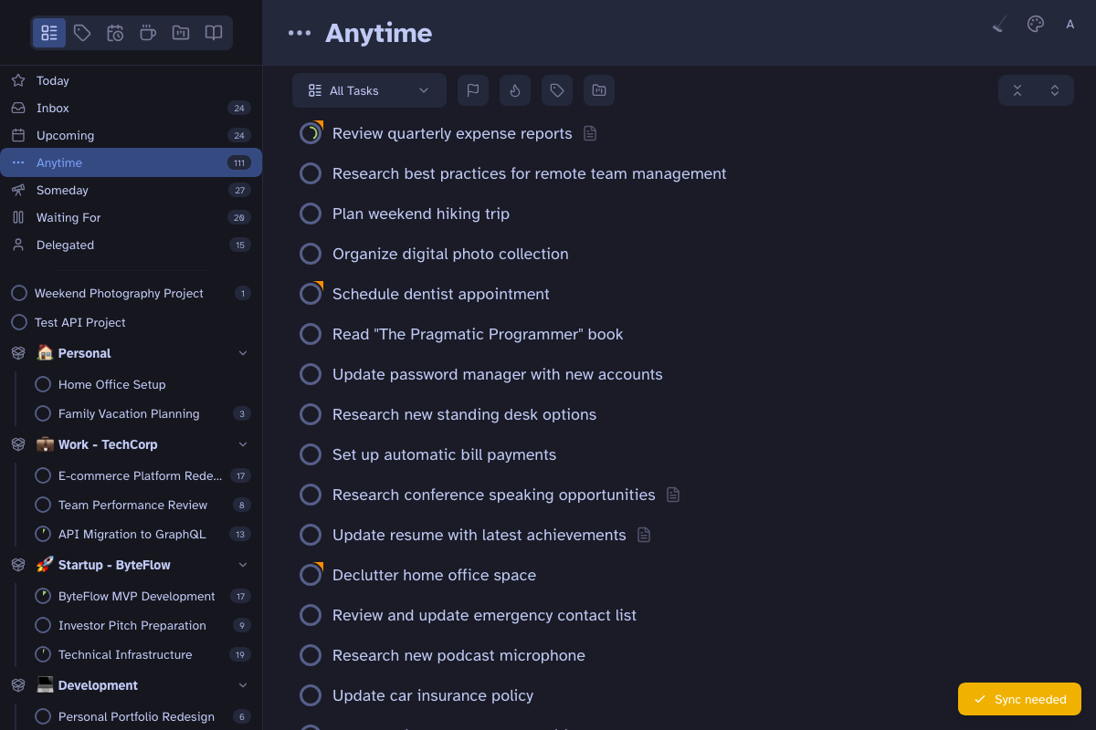Open the tags view icon in sidebar header
The width and height of the screenshot is (1096, 730).
coord(82,33)
